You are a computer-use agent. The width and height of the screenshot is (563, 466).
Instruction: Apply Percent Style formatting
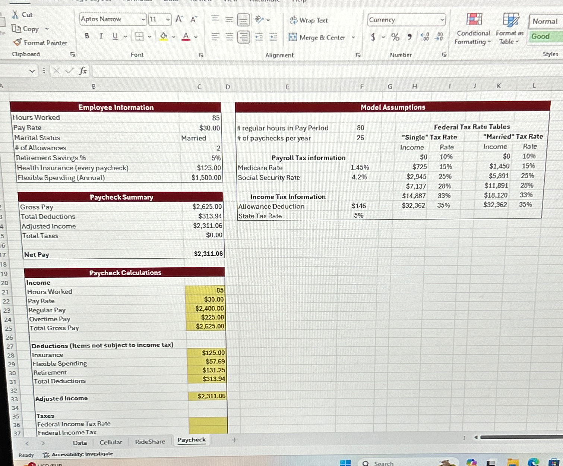[x=396, y=37]
